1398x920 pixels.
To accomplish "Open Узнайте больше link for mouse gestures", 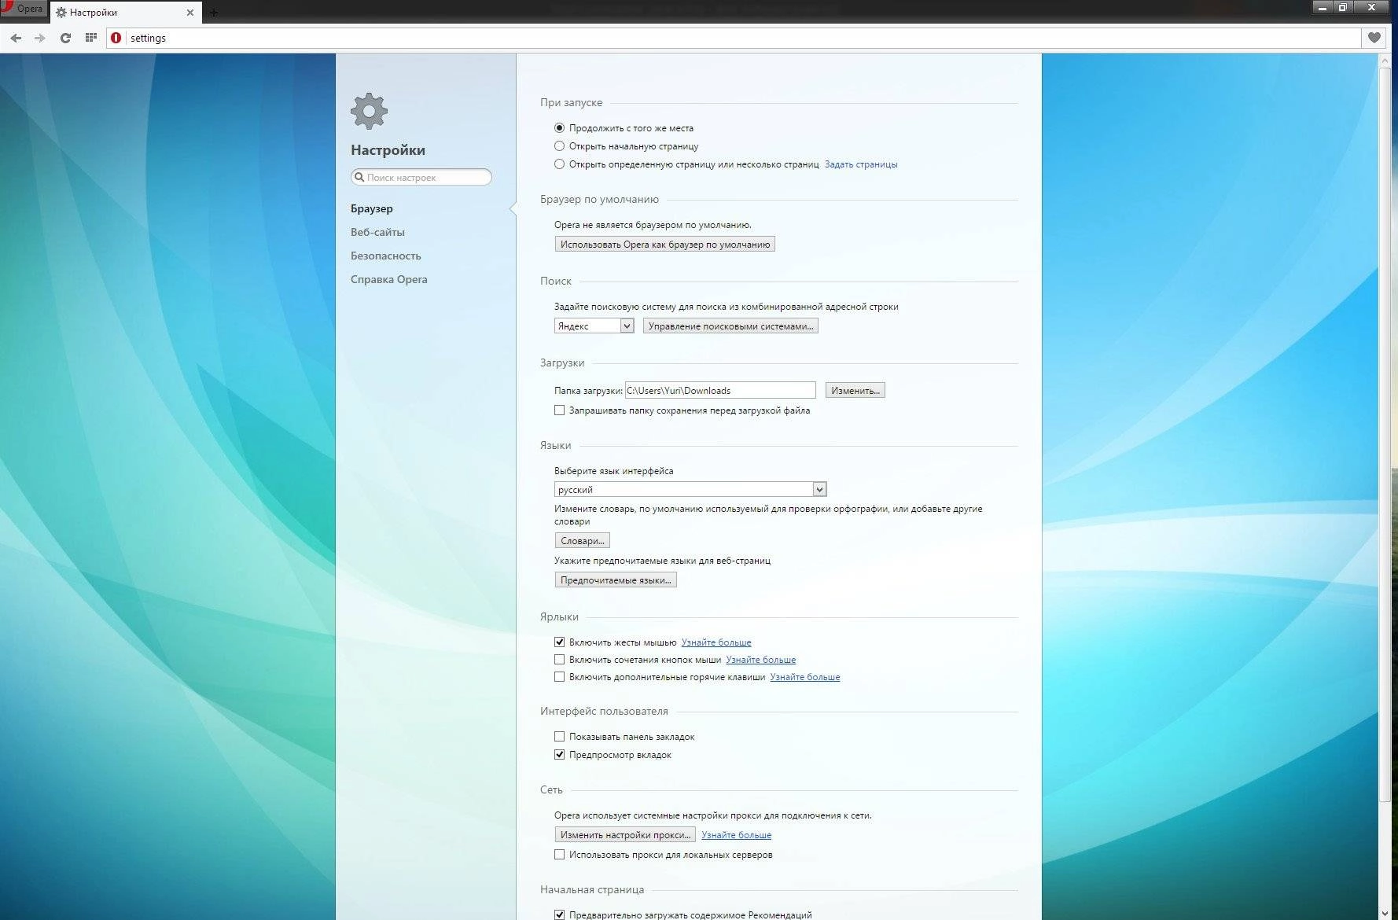I will (716, 642).
